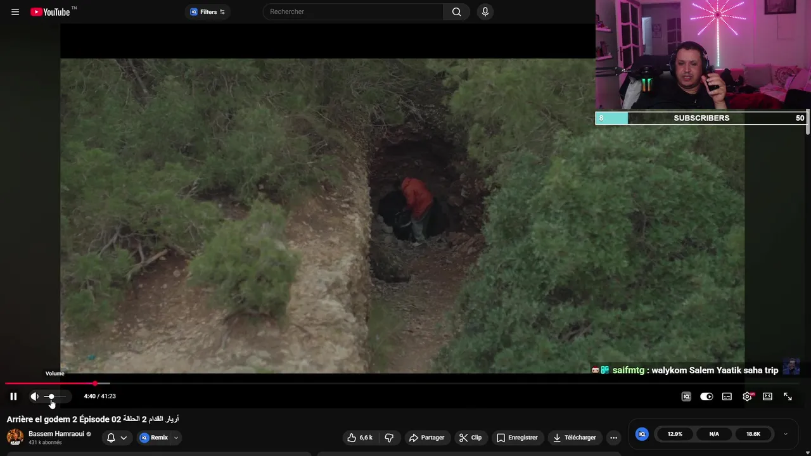Dislike the video

(x=390, y=438)
